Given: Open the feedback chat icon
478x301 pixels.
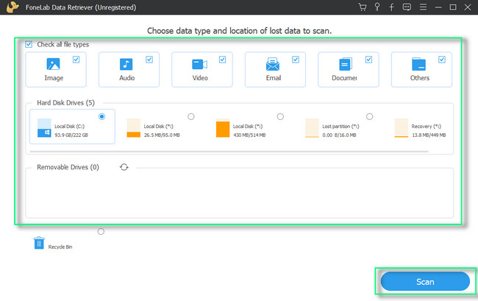Looking at the screenshot, I should (407, 7).
